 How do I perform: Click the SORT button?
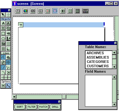[x=20, y=107]
